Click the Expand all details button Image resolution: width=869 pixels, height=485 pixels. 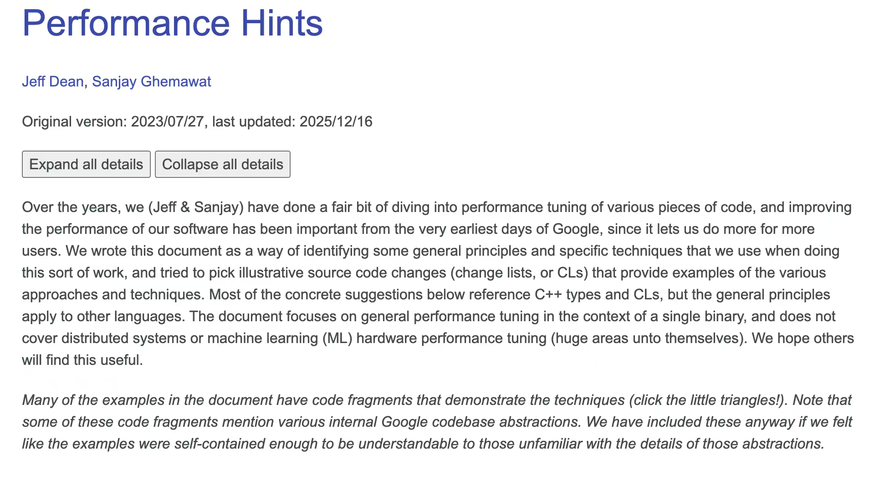86,164
